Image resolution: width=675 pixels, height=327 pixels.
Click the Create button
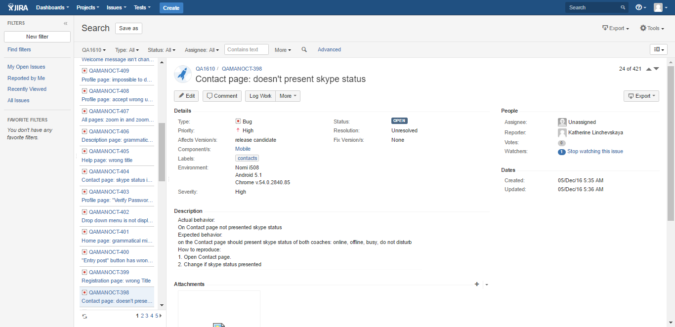171,8
